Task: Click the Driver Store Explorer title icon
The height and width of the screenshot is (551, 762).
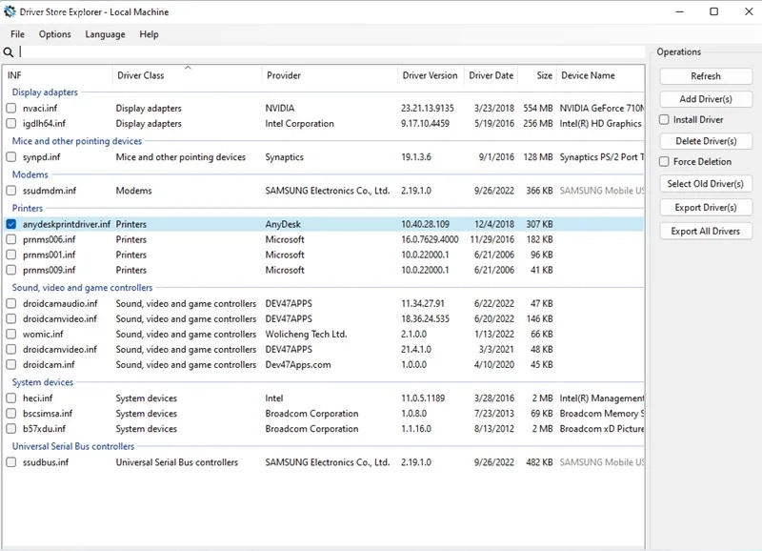Action: [10, 11]
